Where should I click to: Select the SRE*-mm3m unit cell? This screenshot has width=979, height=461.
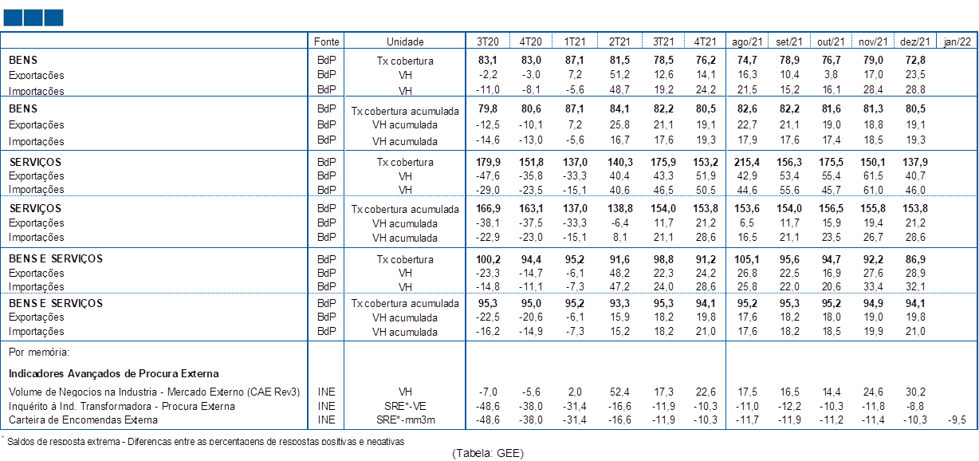(x=405, y=420)
